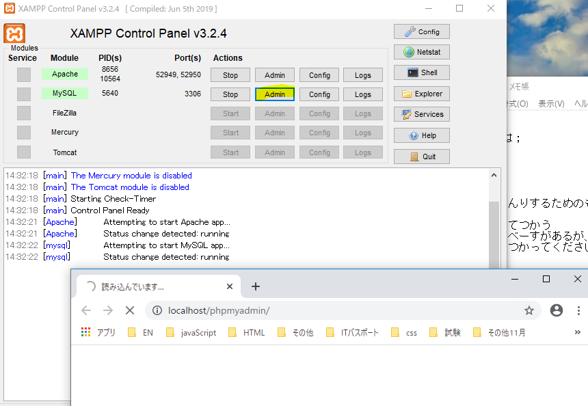The width and height of the screenshot is (588, 406).
Task: Open MySQL Logs
Action: 363,94
